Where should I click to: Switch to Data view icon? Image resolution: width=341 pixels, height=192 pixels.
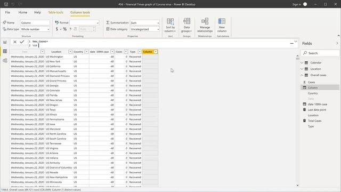click(5, 51)
